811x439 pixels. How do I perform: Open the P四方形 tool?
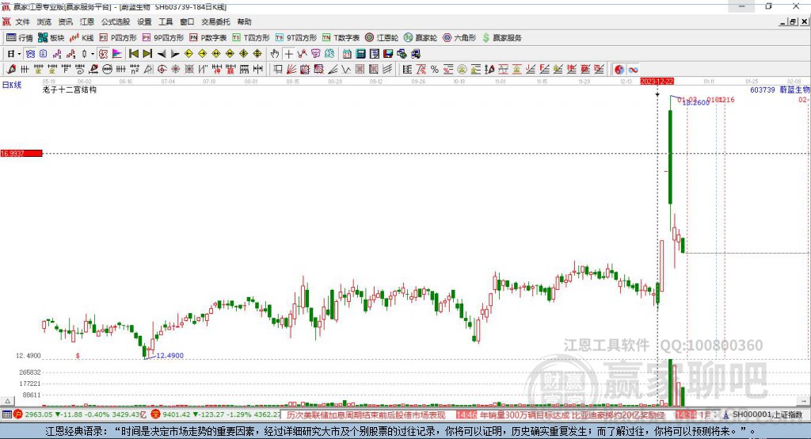(x=118, y=38)
